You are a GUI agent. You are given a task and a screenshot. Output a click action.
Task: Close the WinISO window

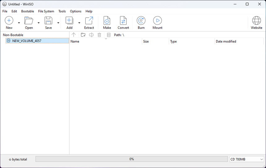point(260,4)
